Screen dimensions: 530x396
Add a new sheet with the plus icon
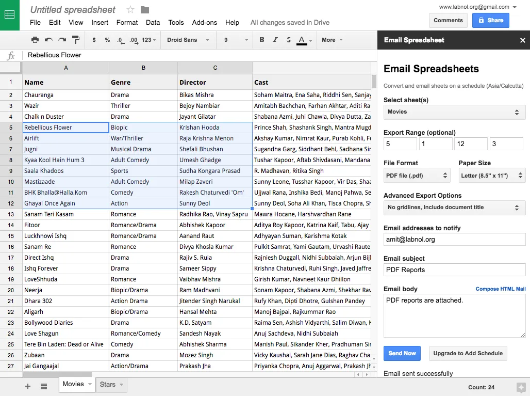[27, 386]
